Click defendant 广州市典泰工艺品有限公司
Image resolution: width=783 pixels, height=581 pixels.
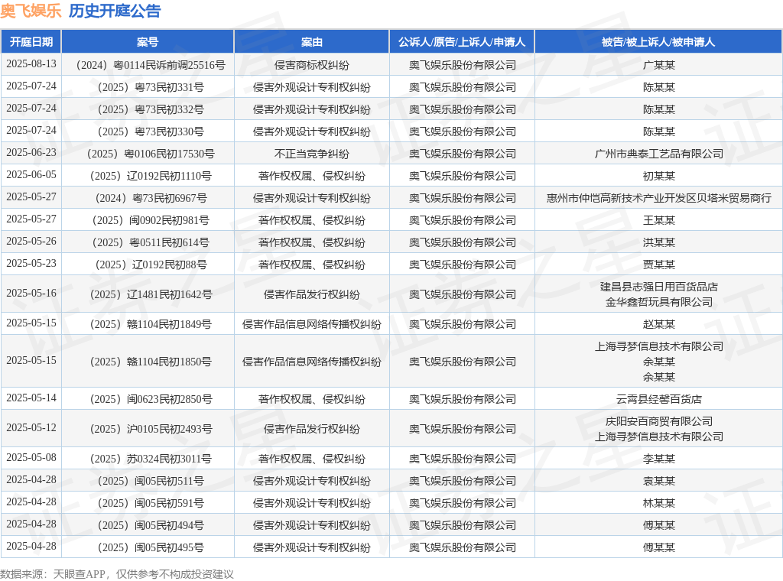pos(658,154)
